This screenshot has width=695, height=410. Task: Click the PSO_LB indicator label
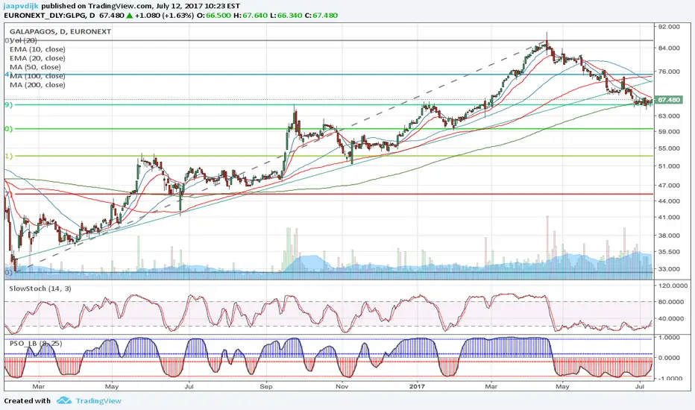36,344
